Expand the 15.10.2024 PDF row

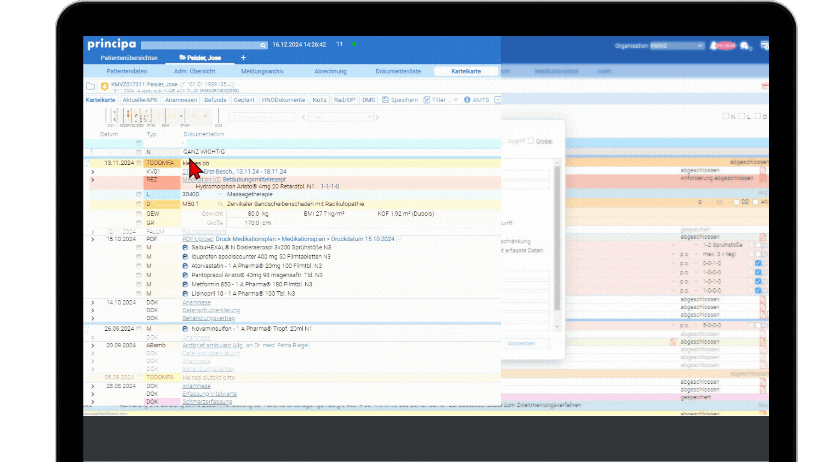(x=93, y=240)
